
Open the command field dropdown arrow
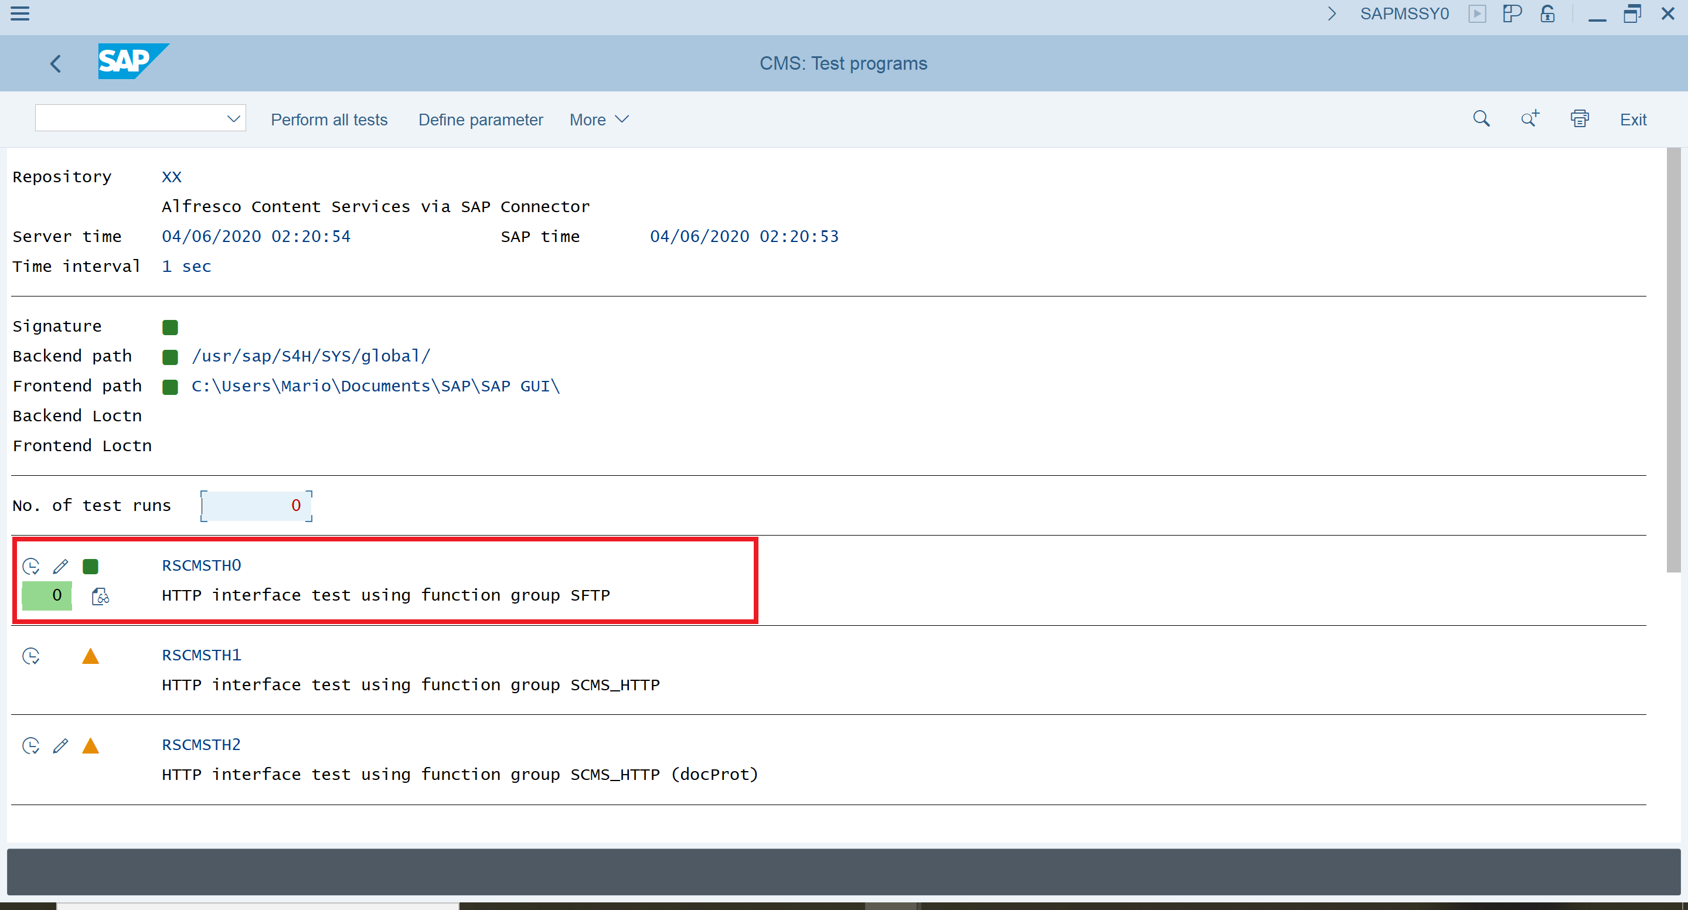233,118
